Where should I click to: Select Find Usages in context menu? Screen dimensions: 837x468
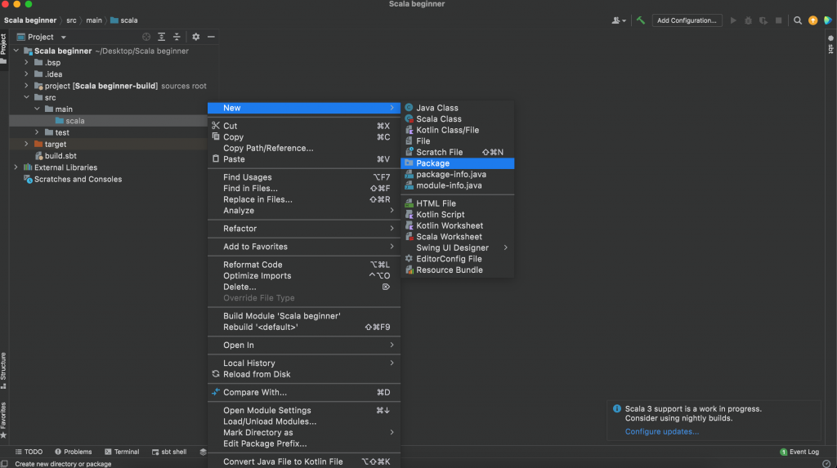(304, 177)
